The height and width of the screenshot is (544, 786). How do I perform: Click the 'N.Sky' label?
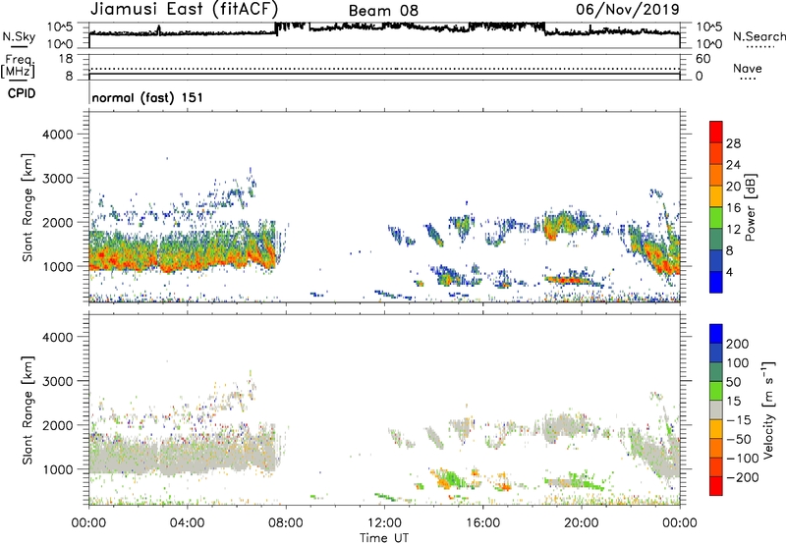pos(19,36)
